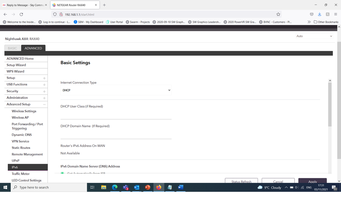Click the Apply button

pos(313,181)
